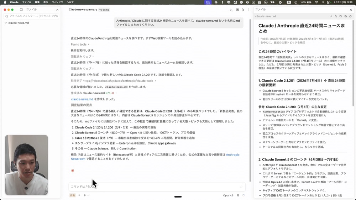Expand the 作成済み claude-news.md diff
Image resolution: width=356 pixels, height=200 pixels.
pyautogui.click(x=94, y=93)
